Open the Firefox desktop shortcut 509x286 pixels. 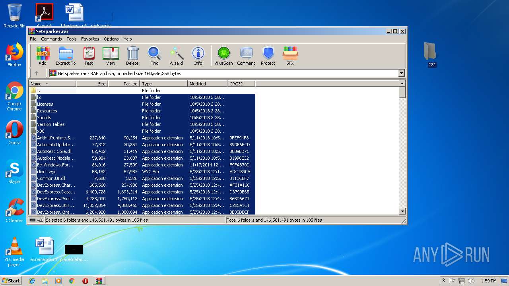click(14, 55)
